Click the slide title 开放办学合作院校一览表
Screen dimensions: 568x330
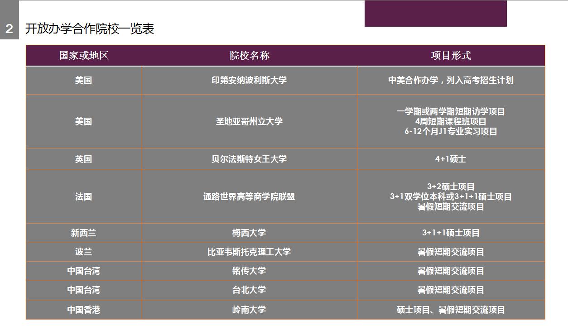[90, 29]
